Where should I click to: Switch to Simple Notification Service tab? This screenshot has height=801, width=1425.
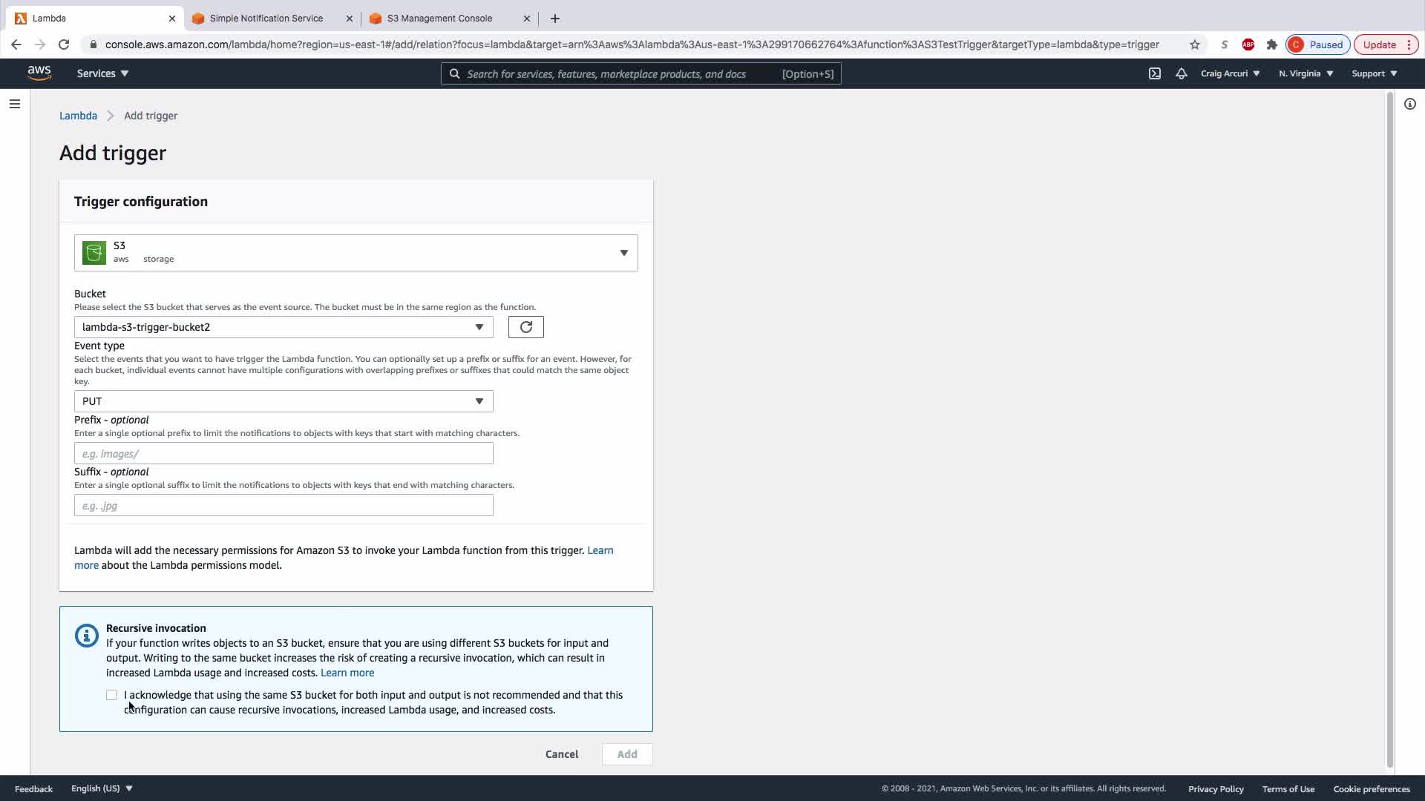[266, 19]
